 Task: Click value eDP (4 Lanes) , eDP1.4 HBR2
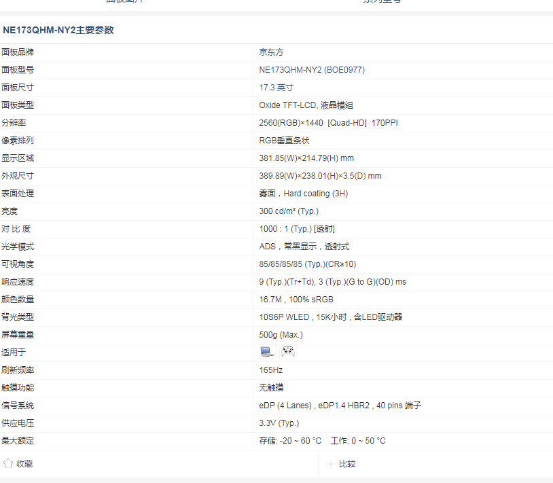[315, 405]
